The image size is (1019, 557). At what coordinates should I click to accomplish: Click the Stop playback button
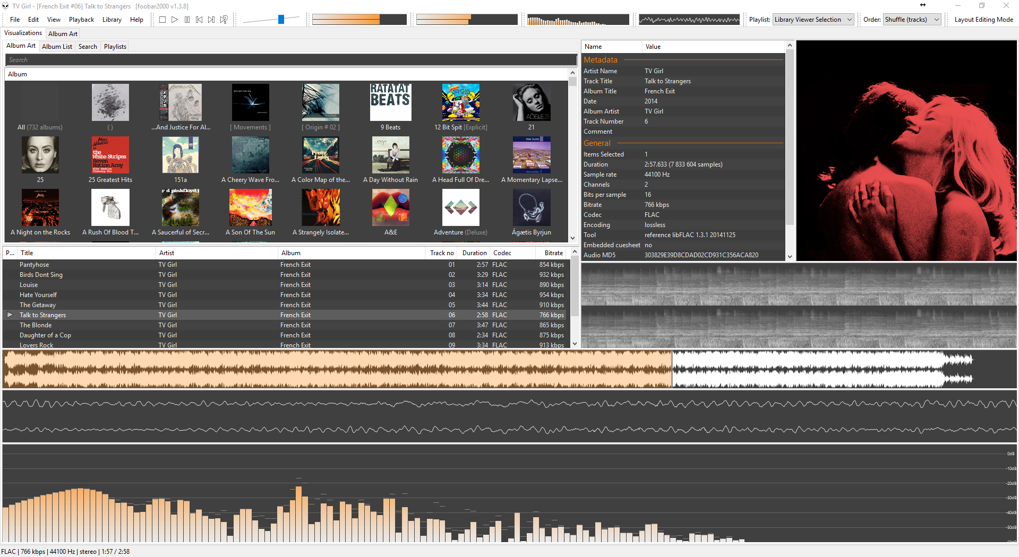pos(162,20)
